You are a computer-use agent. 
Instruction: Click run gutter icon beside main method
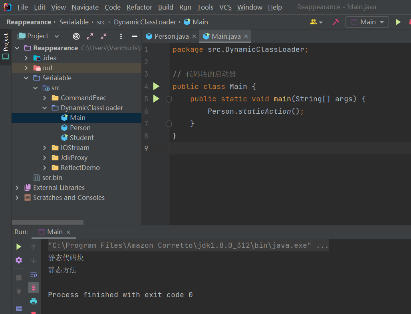tap(156, 99)
